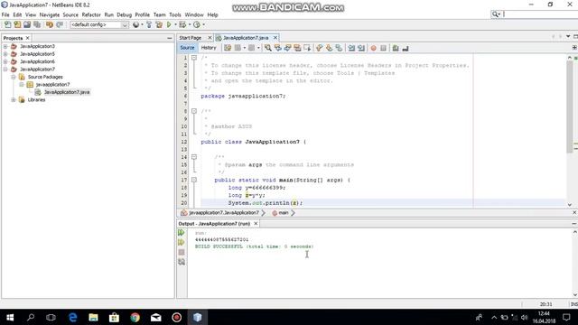Switch to the History view button

coord(209,48)
